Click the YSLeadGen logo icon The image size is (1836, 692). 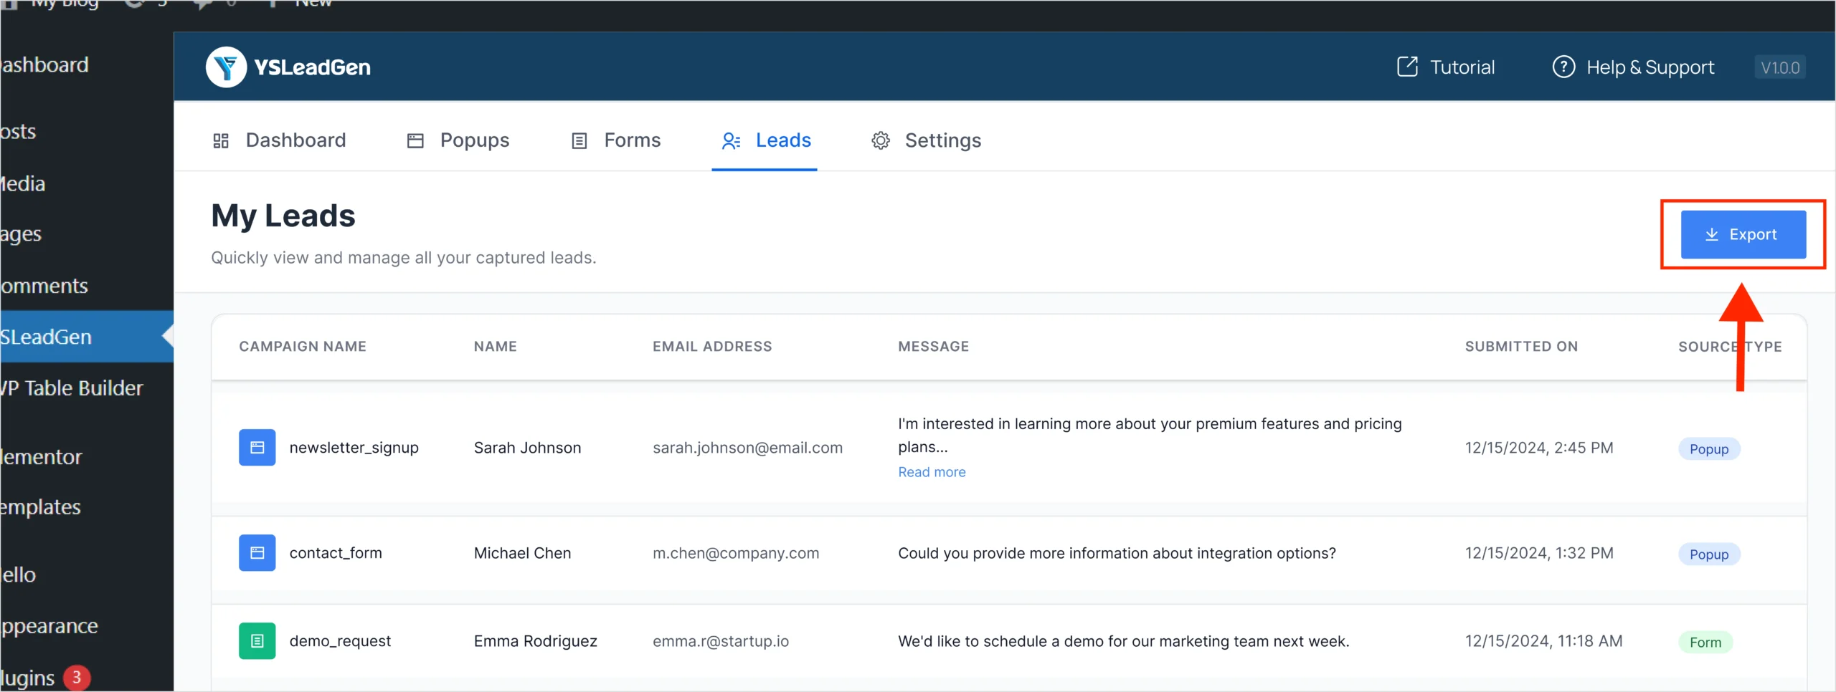tap(226, 67)
